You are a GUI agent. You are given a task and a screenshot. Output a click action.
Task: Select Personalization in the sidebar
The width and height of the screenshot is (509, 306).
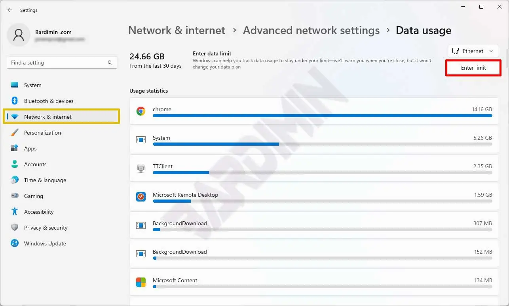42,133
